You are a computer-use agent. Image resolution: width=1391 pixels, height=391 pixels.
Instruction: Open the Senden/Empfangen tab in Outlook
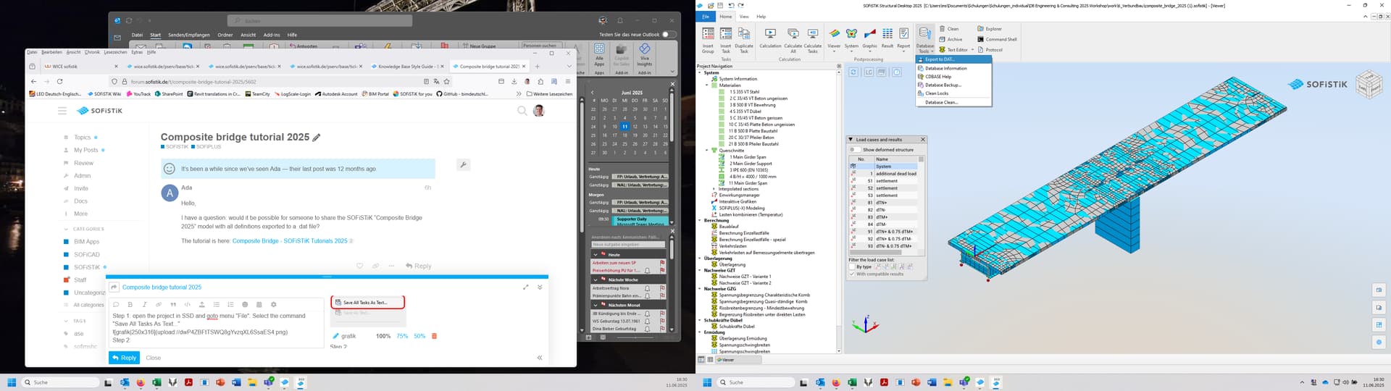[189, 35]
